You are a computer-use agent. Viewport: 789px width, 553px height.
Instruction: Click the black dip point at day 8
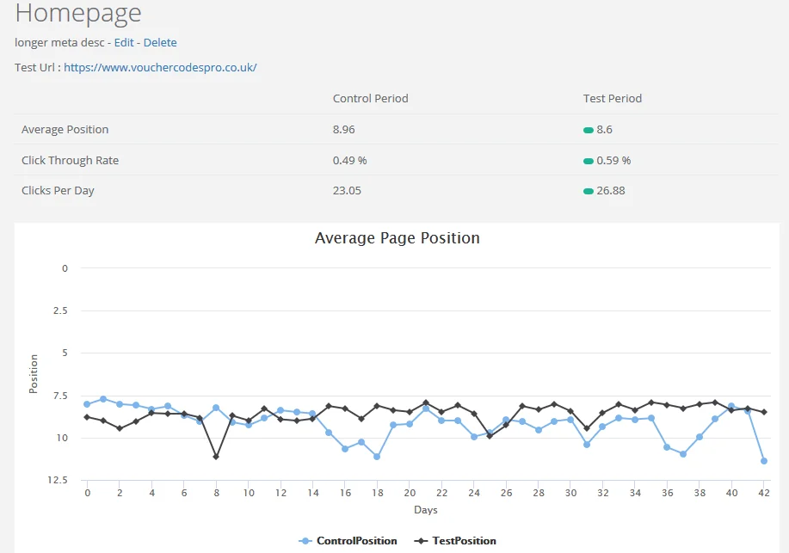pyautogui.click(x=216, y=457)
